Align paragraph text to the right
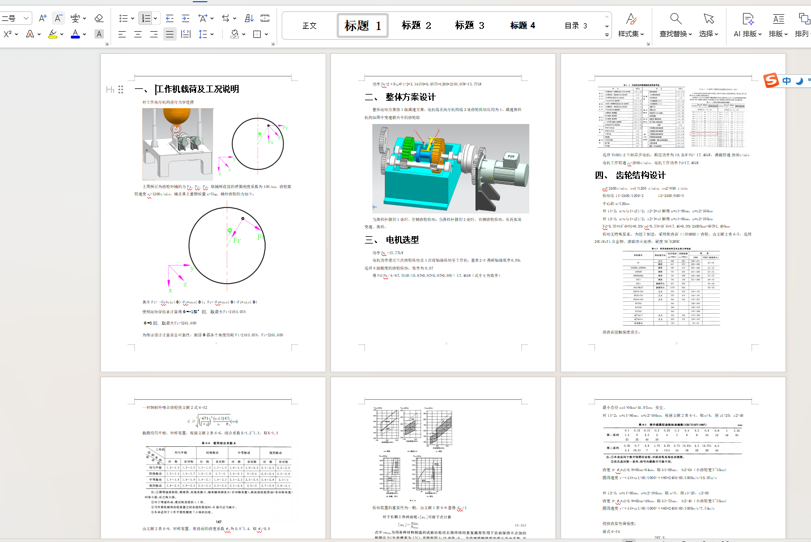The width and height of the screenshot is (811, 542). tap(154, 34)
